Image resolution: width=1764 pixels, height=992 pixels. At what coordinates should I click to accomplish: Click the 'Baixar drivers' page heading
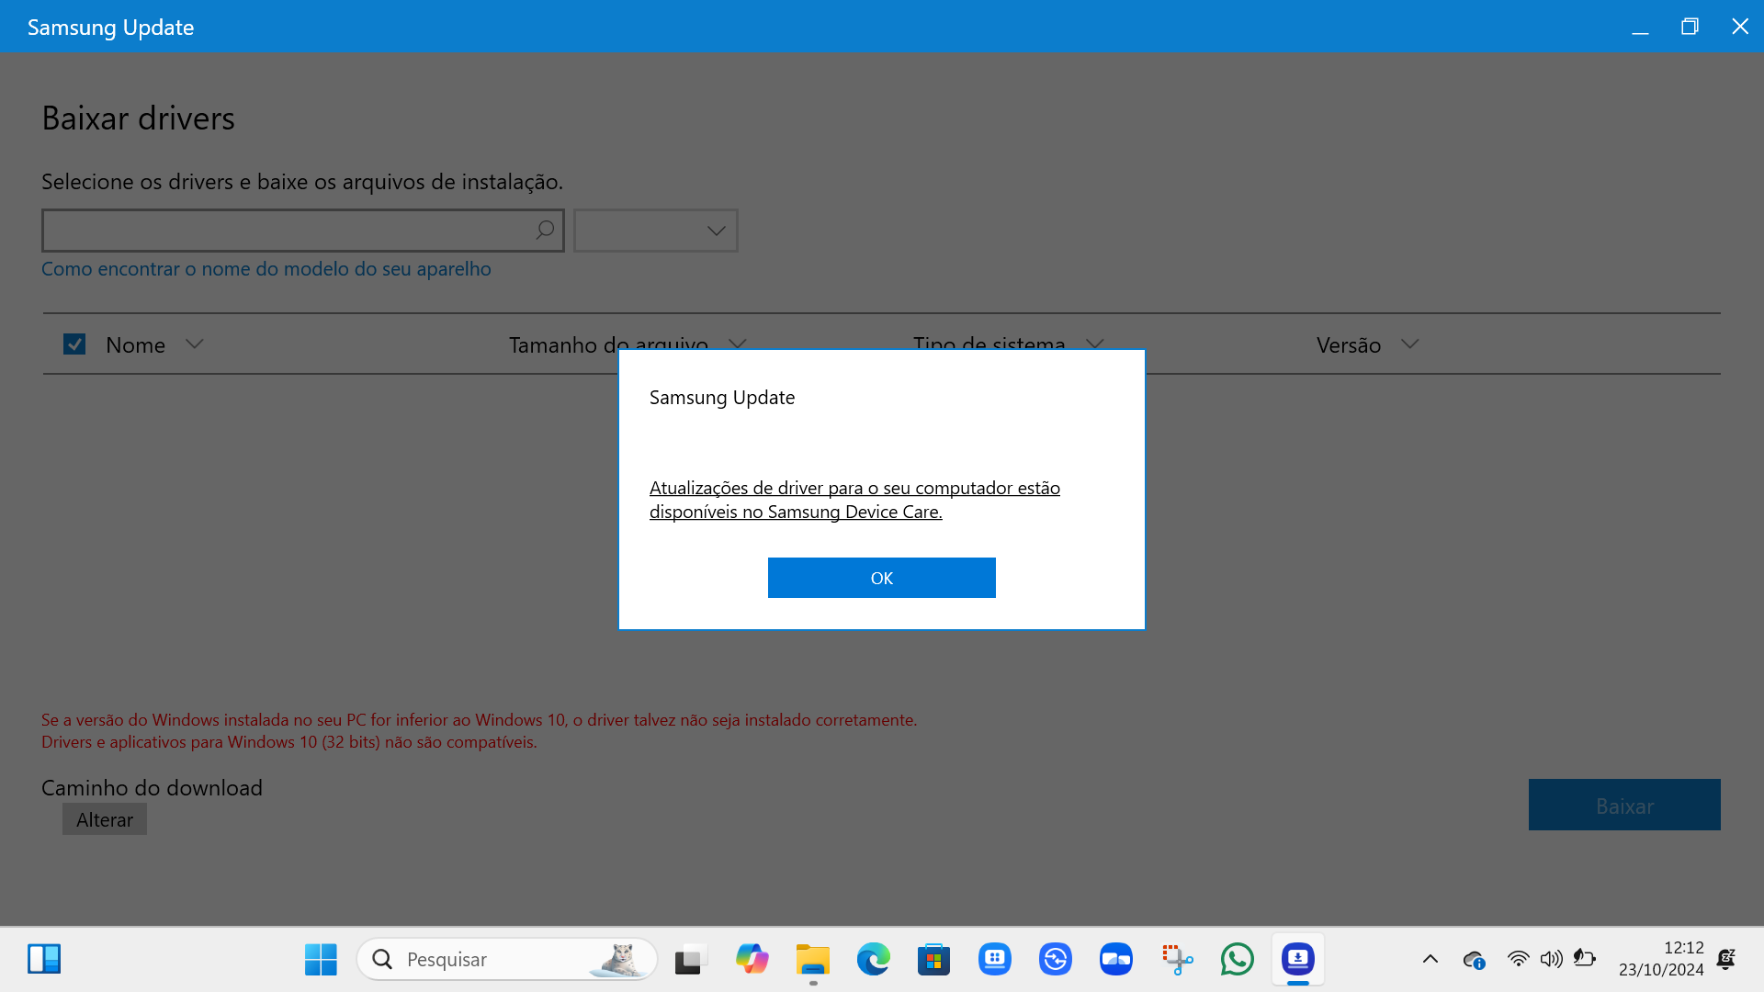coord(138,118)
